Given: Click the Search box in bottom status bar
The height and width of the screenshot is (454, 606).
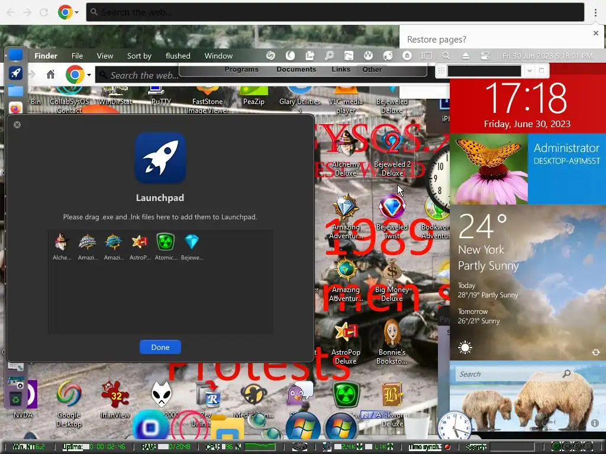Looking at the screenshot, I should pyautogui.click(x=512, y=447).
